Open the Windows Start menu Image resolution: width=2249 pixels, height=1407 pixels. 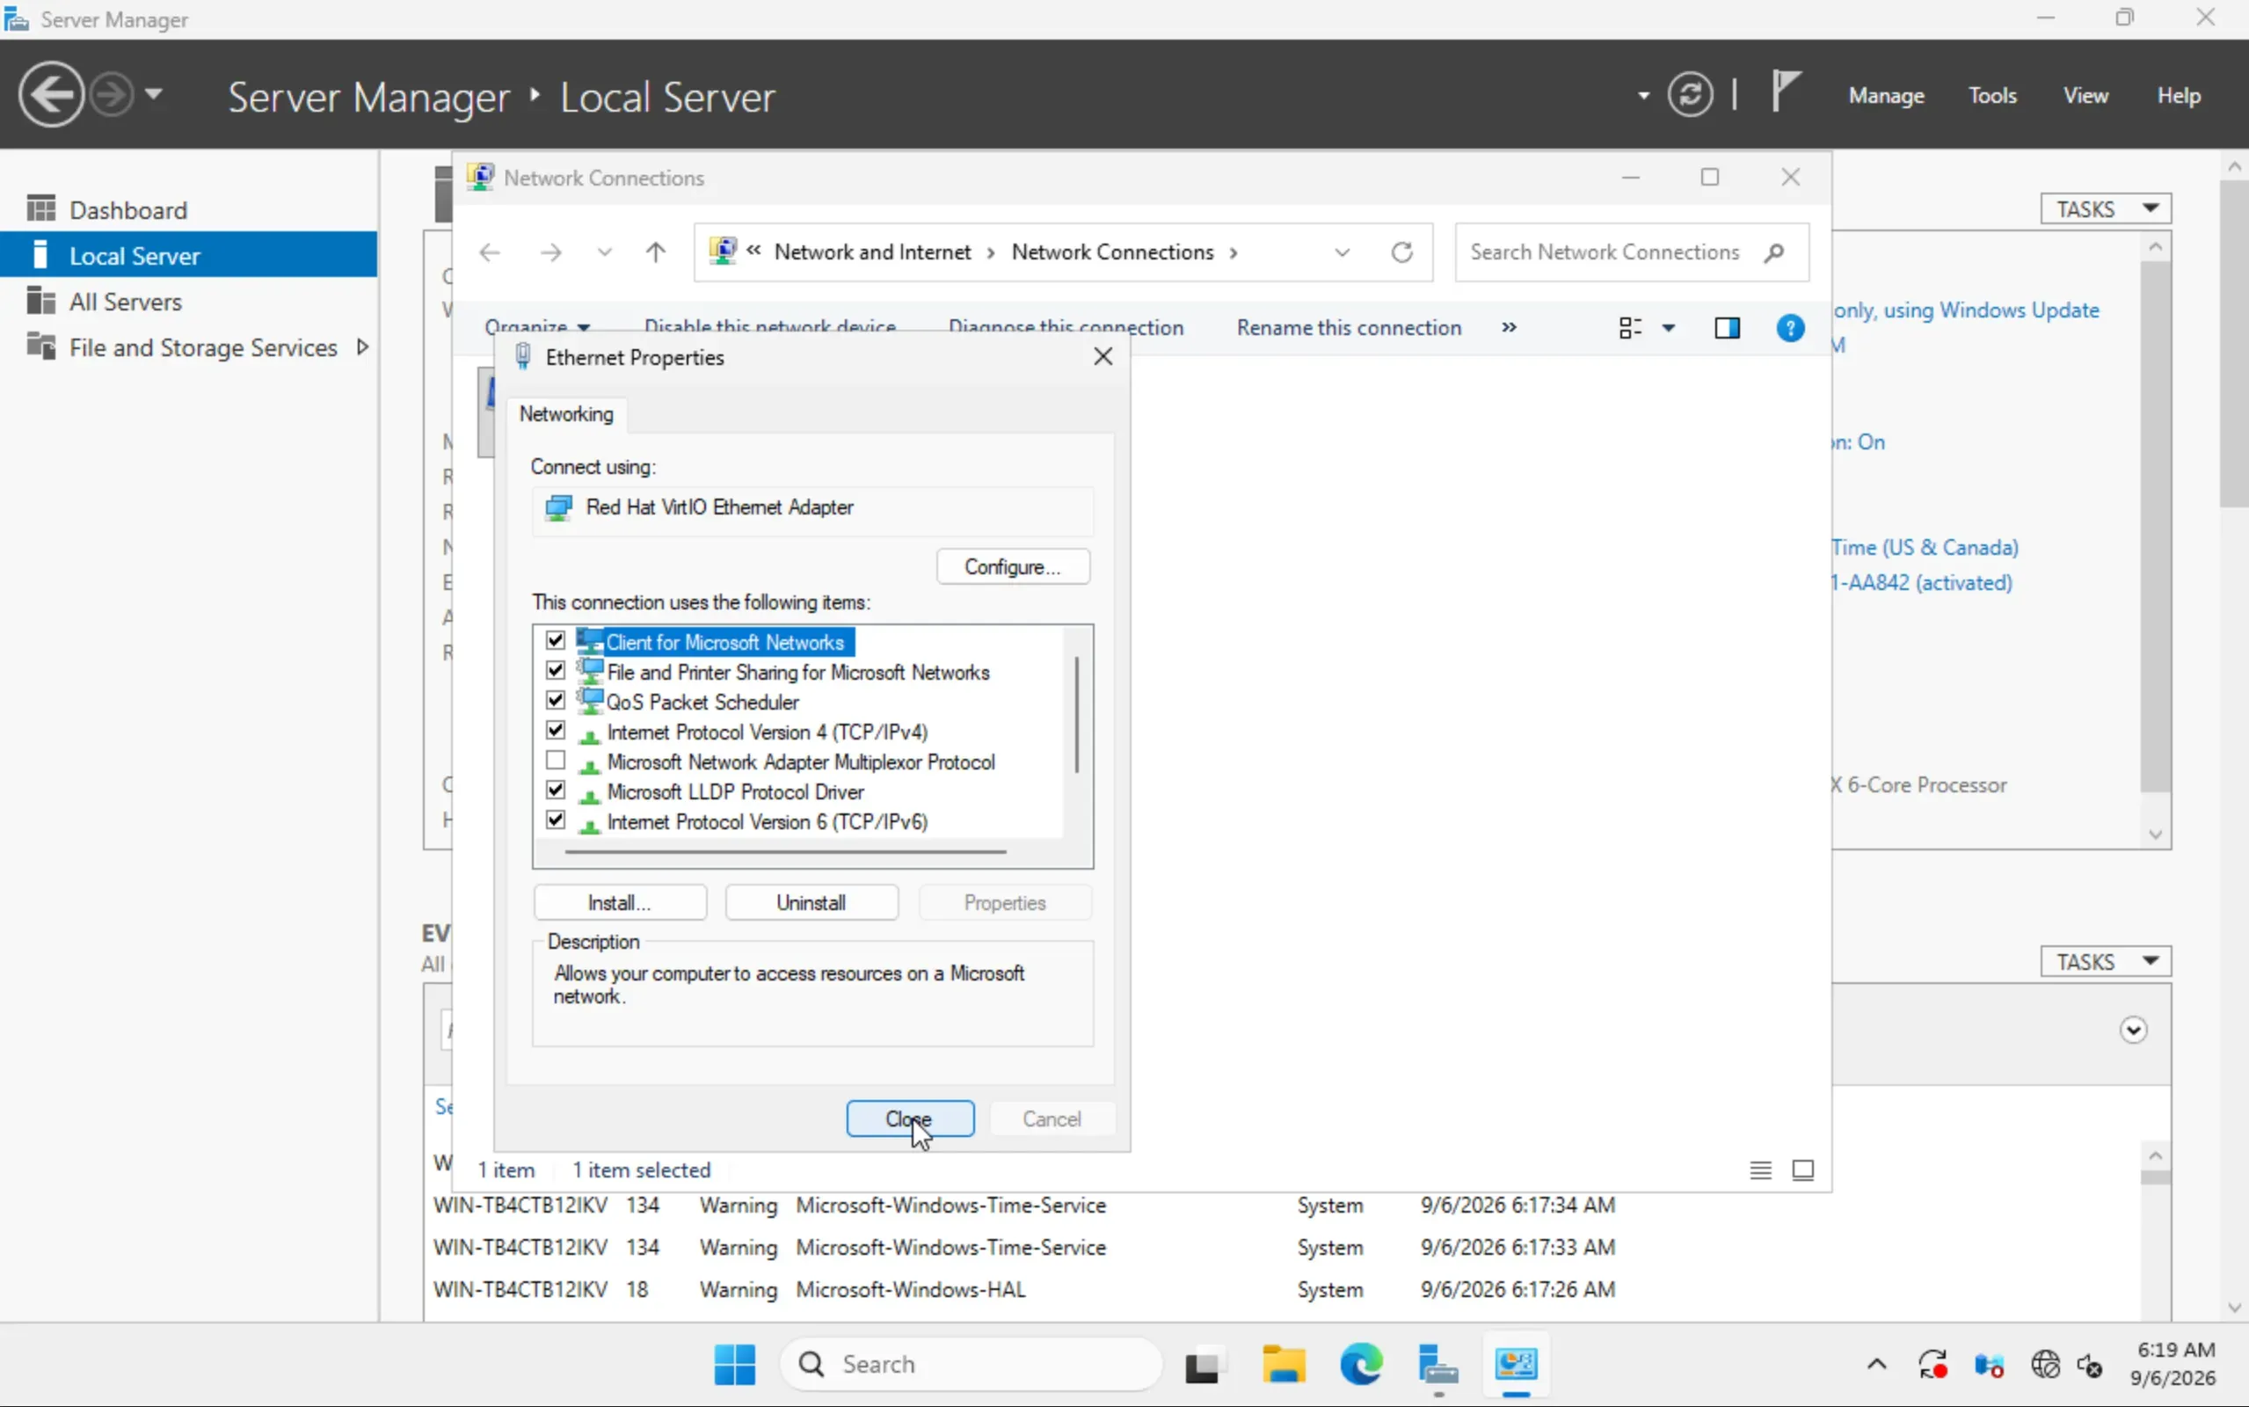735,1364
